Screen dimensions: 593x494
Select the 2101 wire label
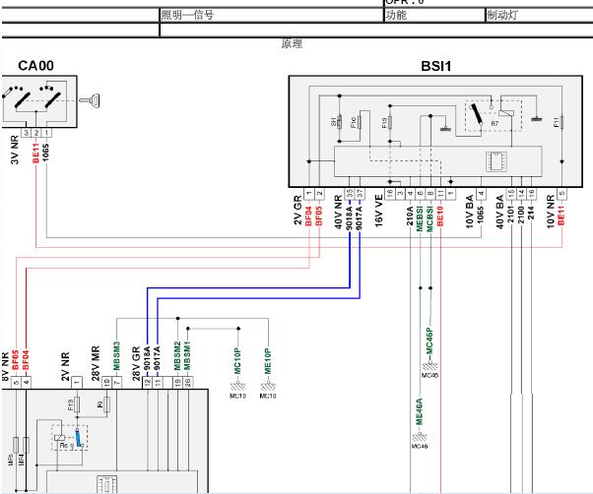pos(511,215)
